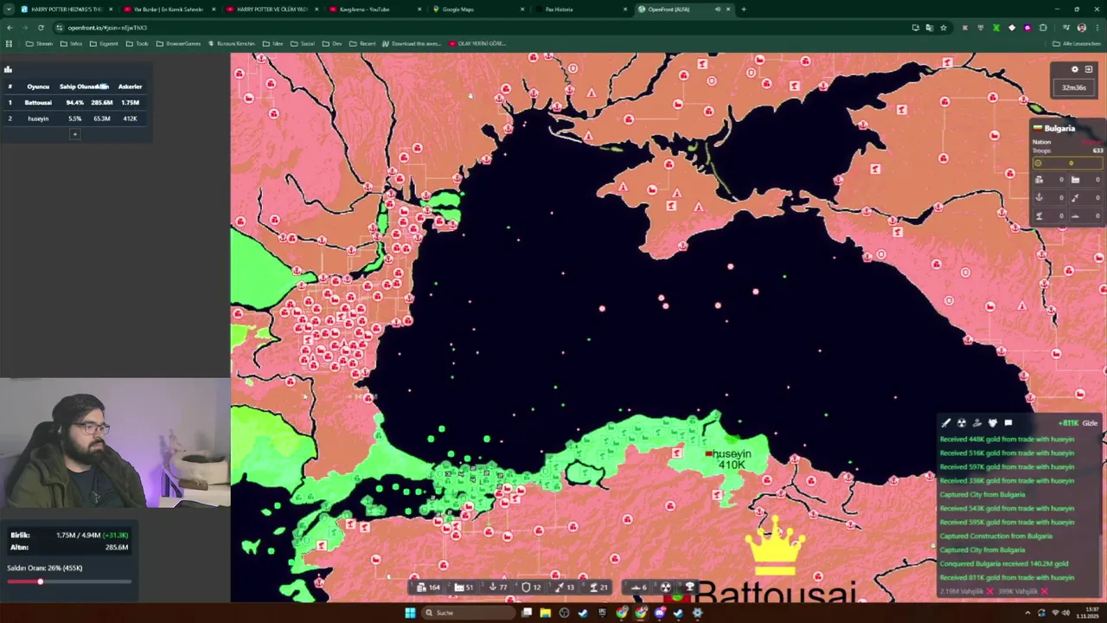Sort leaderboard by Askerler column
Viewport: 1107px width, 623px height.
130,87
